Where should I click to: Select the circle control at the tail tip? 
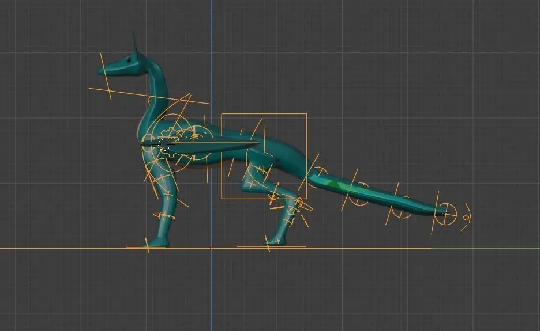point(446,214)
